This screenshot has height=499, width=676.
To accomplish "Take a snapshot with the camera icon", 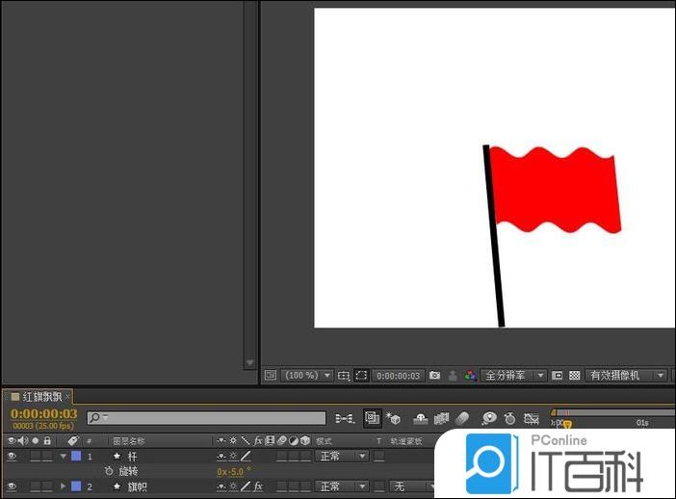I will pos(435,375).
